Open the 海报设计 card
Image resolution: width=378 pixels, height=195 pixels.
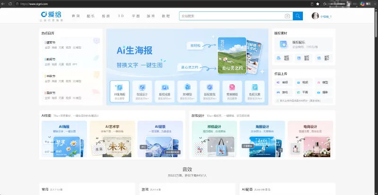pyautogui.click(x=262, y=139)
